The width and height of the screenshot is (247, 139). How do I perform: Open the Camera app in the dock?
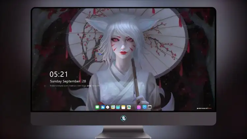pos(150,107)
